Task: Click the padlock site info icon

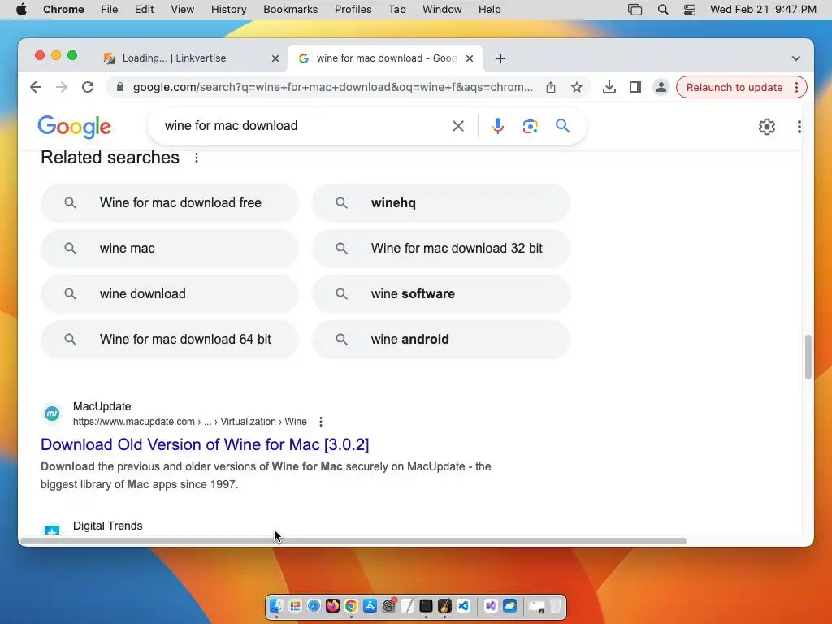Action: pos(120,87)
